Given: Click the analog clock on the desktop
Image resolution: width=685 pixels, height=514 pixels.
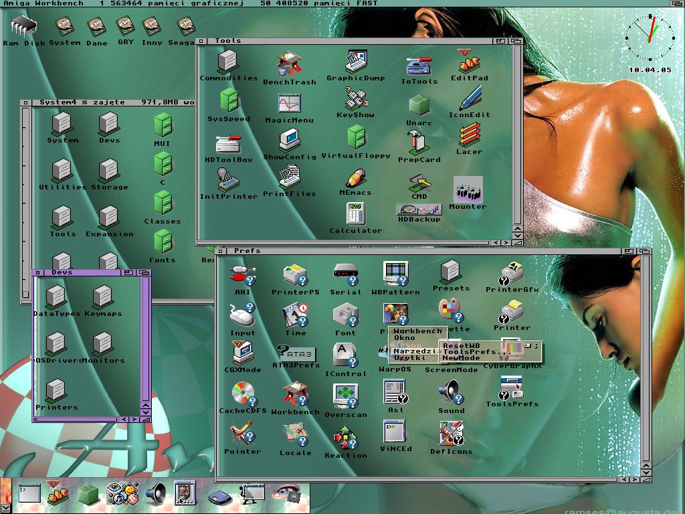Looking at the screenshot, I should (650, 37).
